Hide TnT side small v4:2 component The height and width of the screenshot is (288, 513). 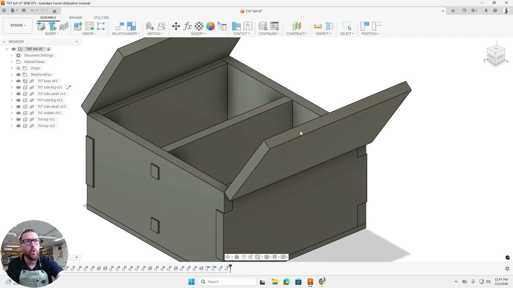pyautogui.click(x=18, y=106)
